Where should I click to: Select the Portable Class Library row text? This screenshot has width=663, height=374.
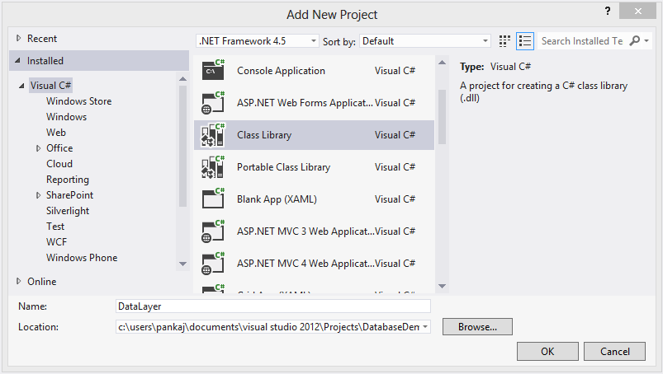(284, 167)
